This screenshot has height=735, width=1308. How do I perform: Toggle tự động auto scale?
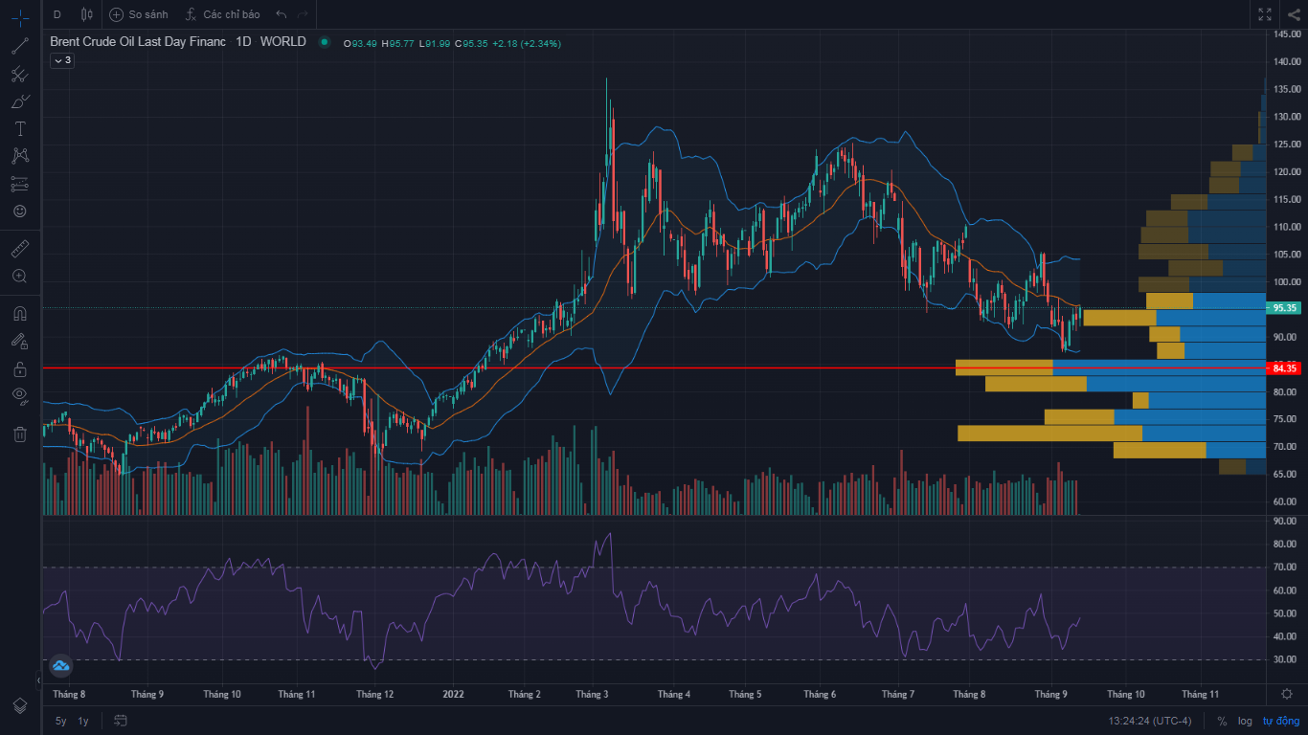[x=1280, y=721]
